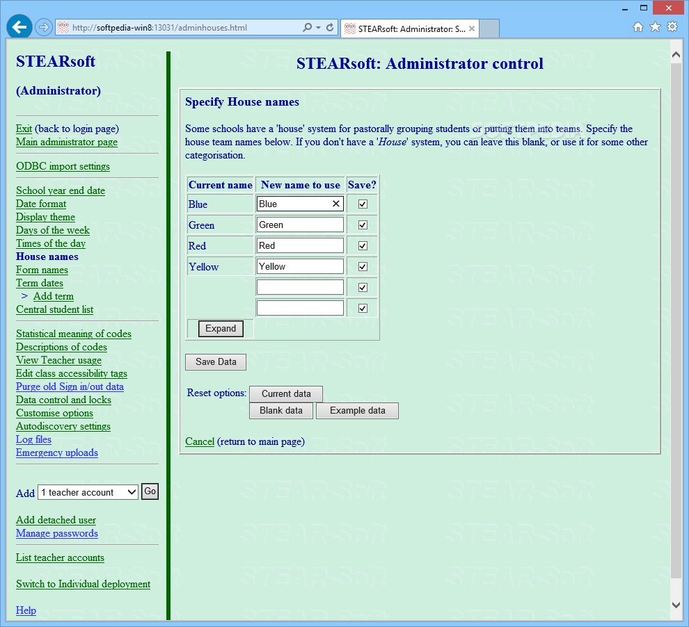Toggle Save checkbox of last empty row
The width and height of the screenshot is (689, 627).
[x=363, y=309]
